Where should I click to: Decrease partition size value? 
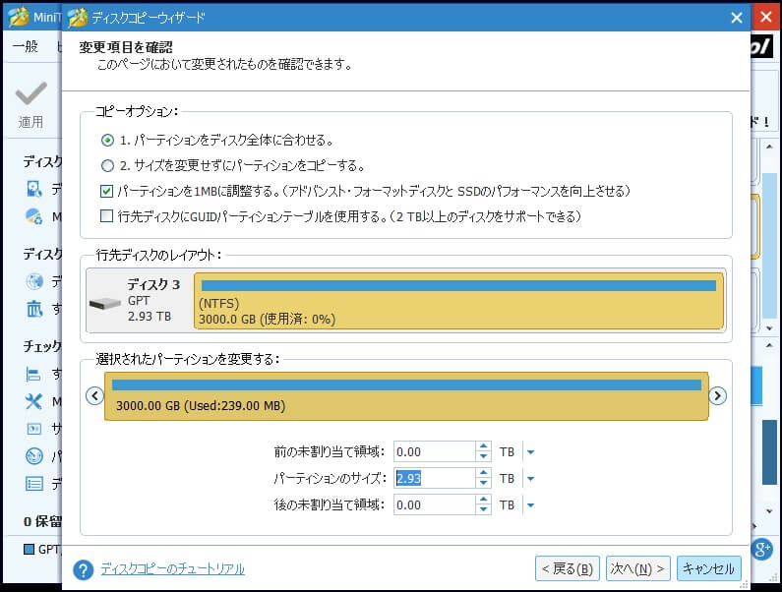tap(483, 483)
